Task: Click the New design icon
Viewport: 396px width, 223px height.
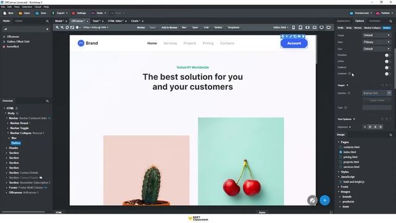Action: [x=5, y=13]
